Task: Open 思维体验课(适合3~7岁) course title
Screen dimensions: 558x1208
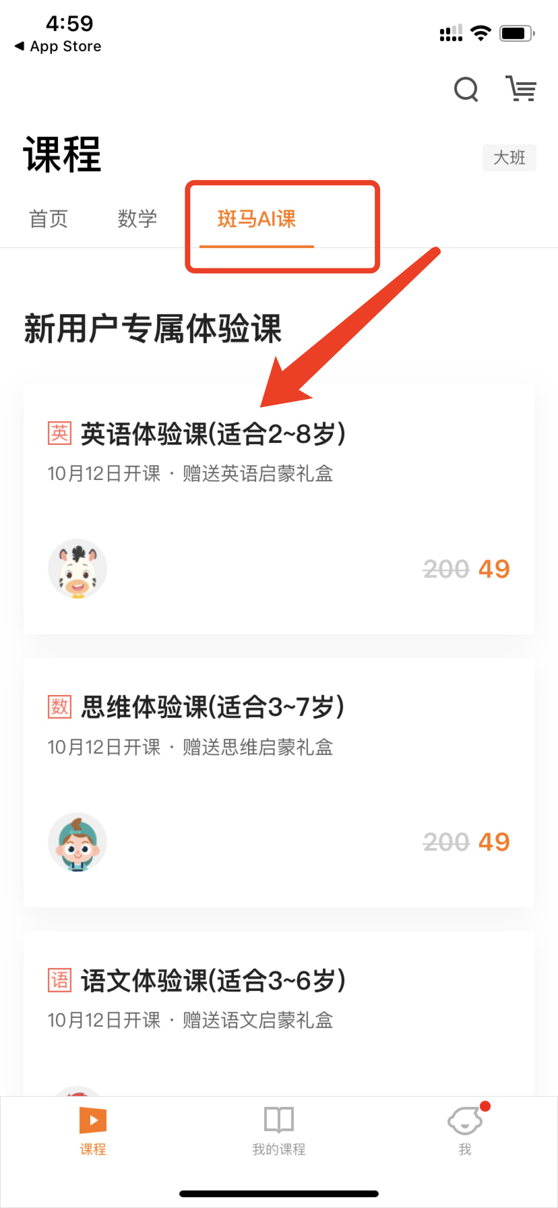Action: pyautogui.click(x=213, y=707)
